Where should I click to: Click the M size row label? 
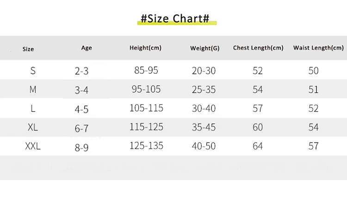33,90
